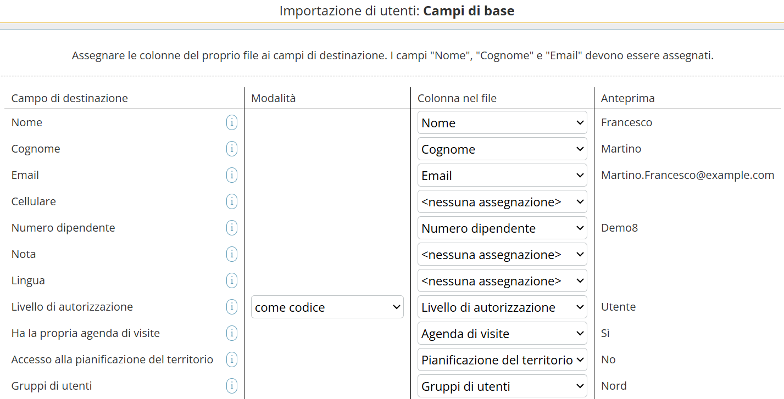Viewport: 784px width, 399px height.
Task: Click the Livello di autorizzazione info icon
Action: coord(232,307)
